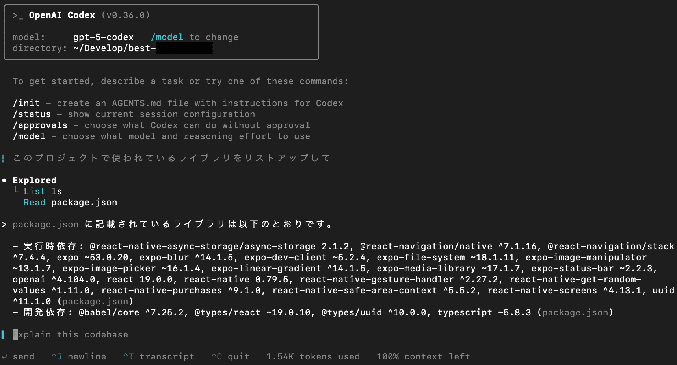Choose the /approvals command
The image size is (677, 365).
[x=40, y=125]
